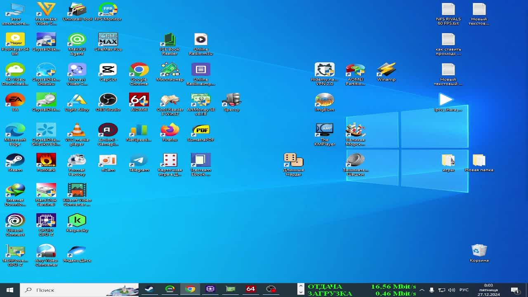Viewport: 528px width, 297px height.
Task: Select the Format Factory icon
Action: pos(77,165)
